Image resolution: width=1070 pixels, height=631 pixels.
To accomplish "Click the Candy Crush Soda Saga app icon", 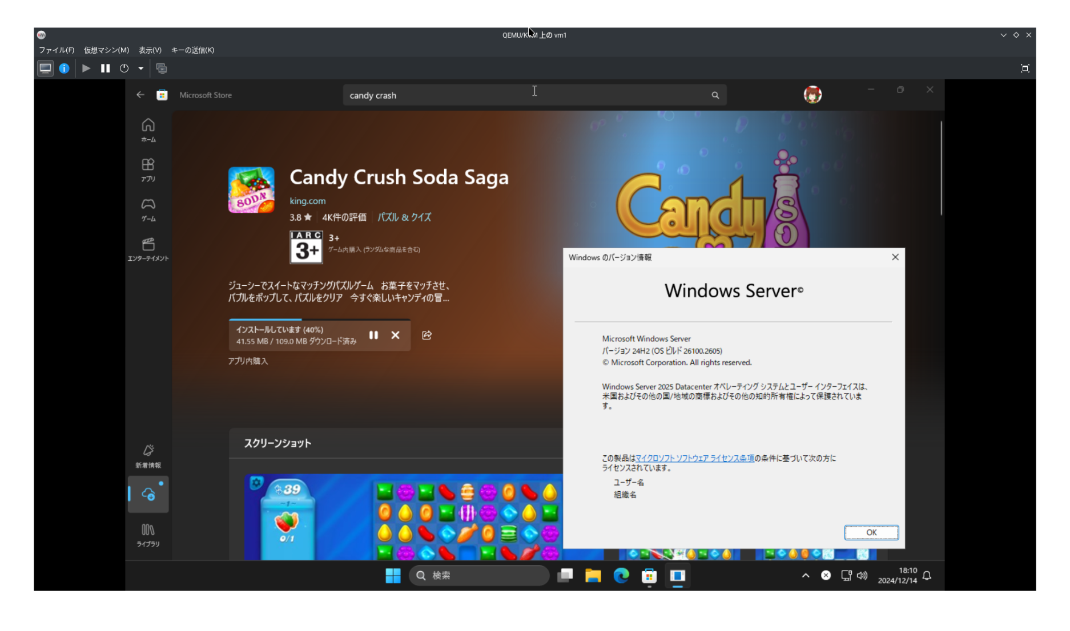I will [x=251, y=190].
